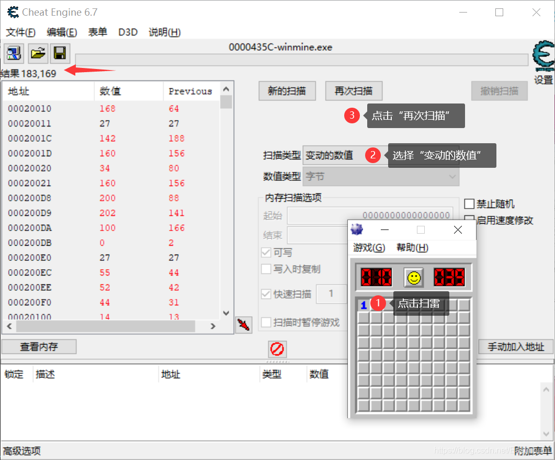Select address row 000200D8
The image size is (555, 460).
pyautogui.click(x=111, y=198)
